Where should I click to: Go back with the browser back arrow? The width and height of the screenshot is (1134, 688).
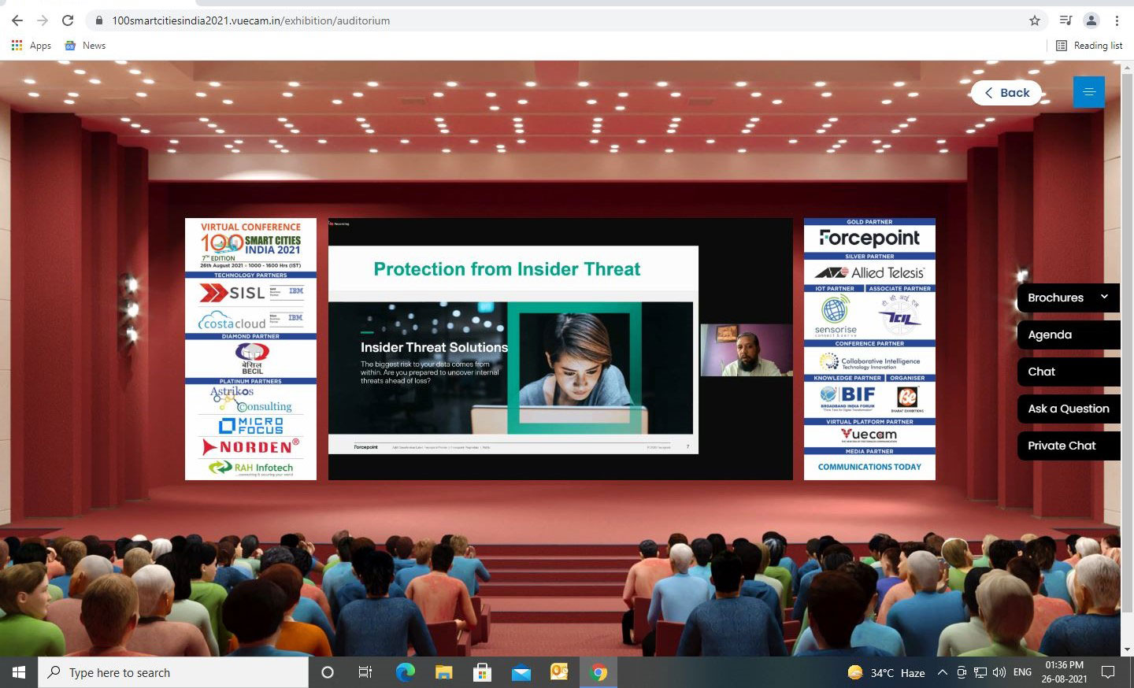[17, 20]
